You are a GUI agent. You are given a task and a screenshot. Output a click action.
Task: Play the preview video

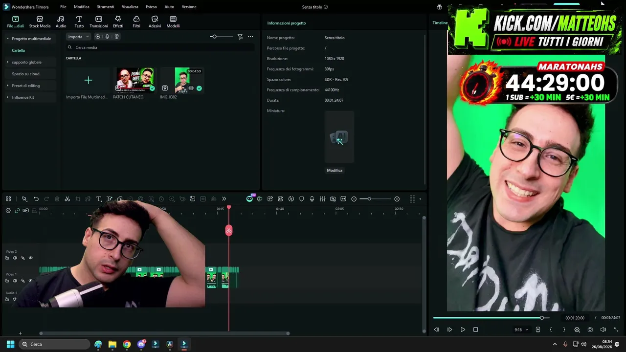tap(463, 330)
